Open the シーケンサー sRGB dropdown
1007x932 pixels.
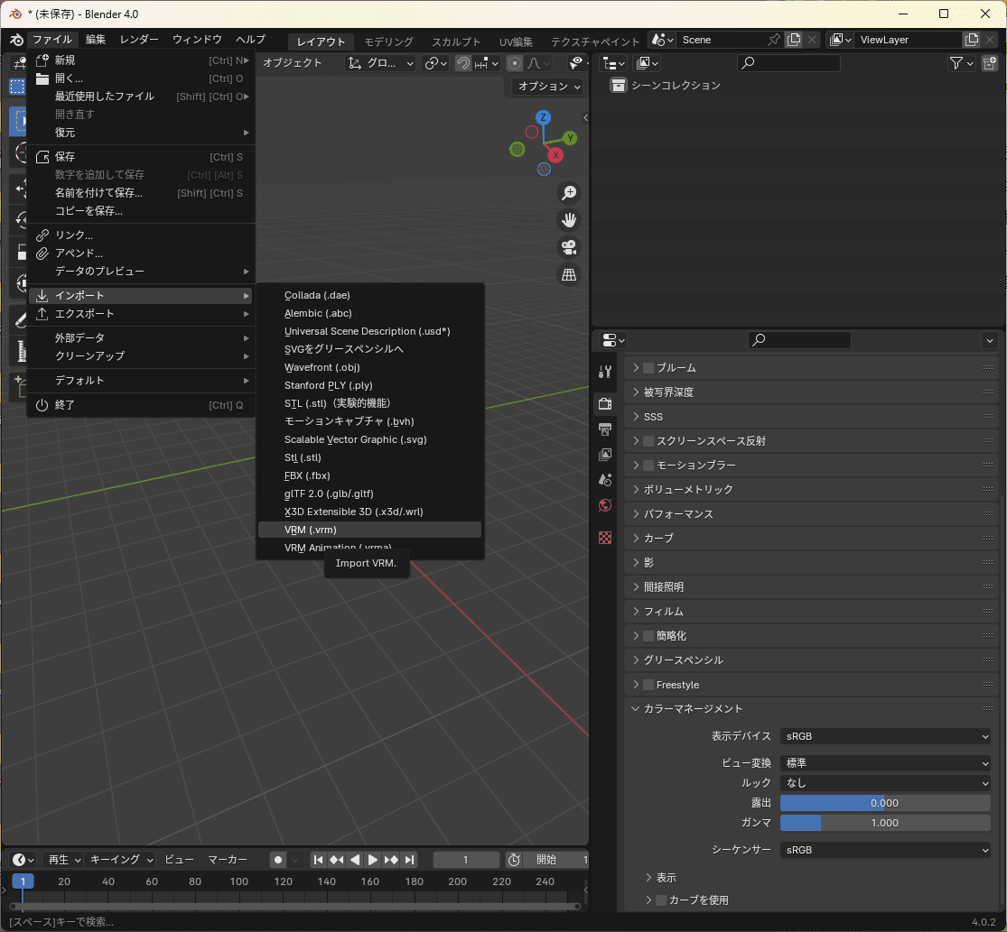point(885,850)
